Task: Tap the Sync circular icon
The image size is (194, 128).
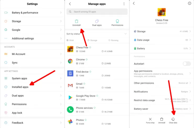Action: click(6, 62)
